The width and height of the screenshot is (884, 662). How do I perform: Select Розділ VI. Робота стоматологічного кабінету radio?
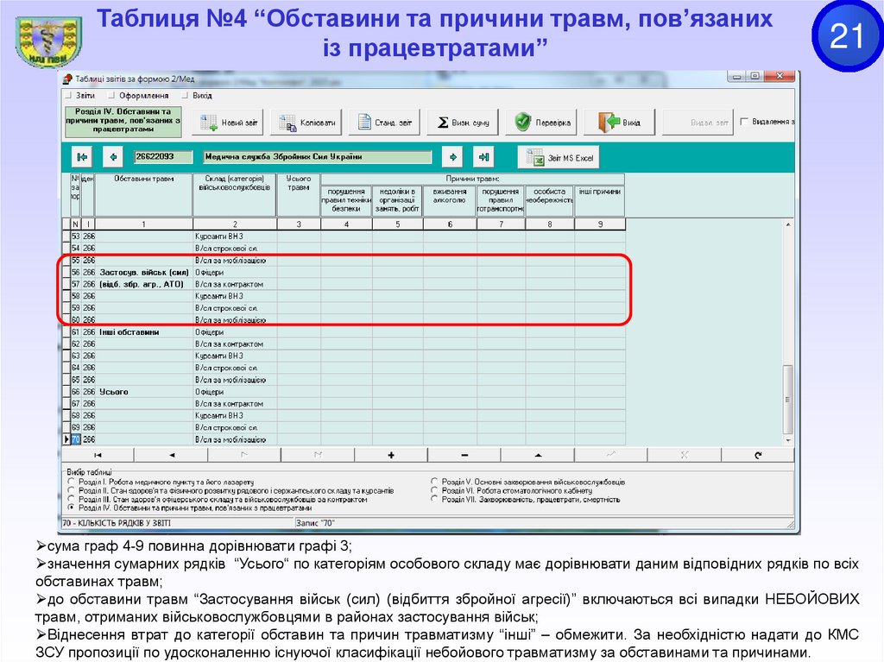[434, 490]
